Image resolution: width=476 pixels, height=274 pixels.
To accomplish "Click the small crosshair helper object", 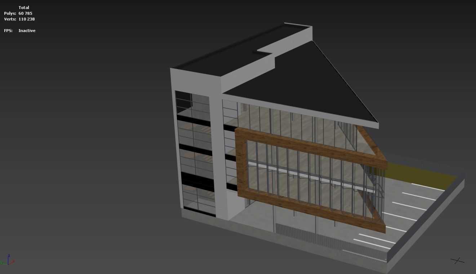I will coord(457,260).
